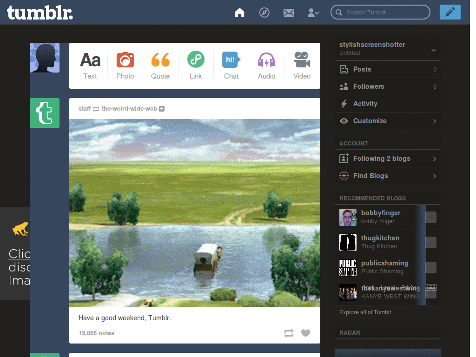Expand the Following 2 blogs chevron

[x=435, y=159]
